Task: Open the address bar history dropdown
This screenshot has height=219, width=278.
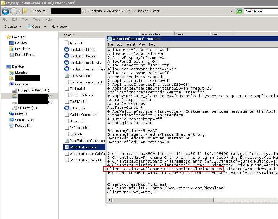Action: [x=232, y=11]
